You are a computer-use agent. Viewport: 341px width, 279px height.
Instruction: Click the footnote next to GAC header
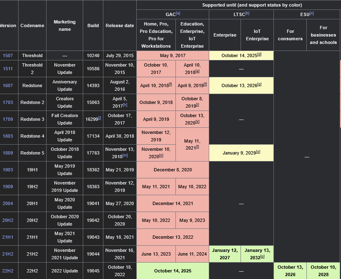[178, 14]
